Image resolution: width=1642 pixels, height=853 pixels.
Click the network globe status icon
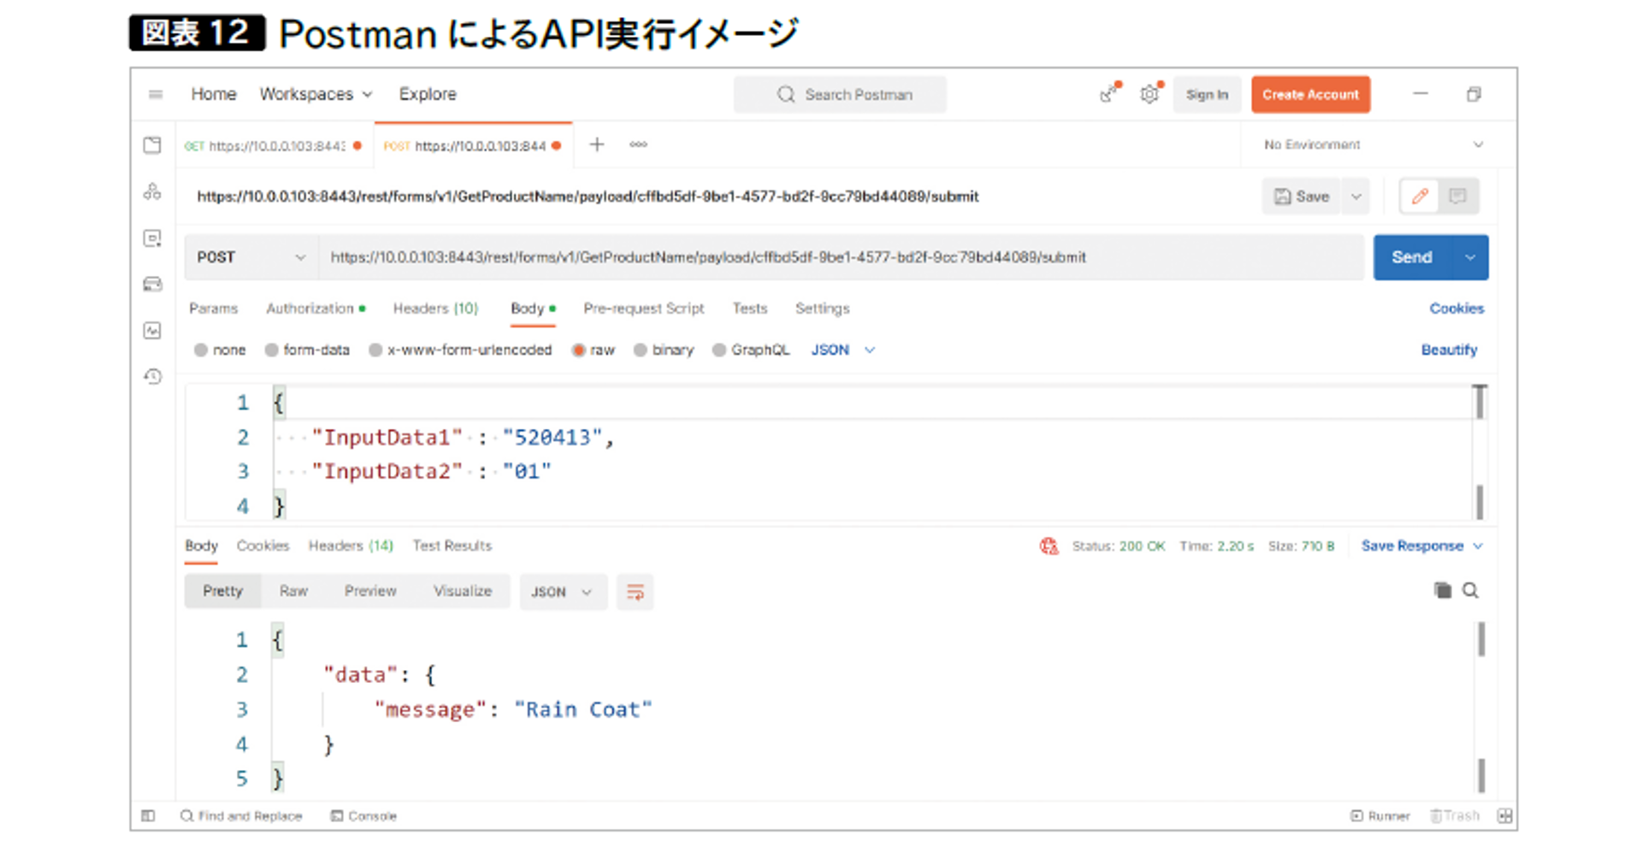1048,545
